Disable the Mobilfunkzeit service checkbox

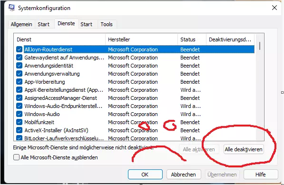tap(19, 122)
